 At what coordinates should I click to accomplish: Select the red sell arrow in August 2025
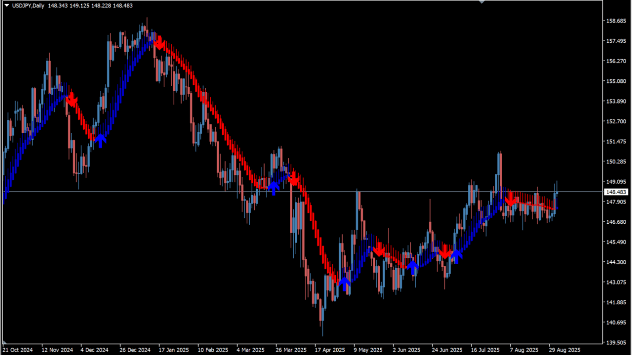[x=511, y=201]
